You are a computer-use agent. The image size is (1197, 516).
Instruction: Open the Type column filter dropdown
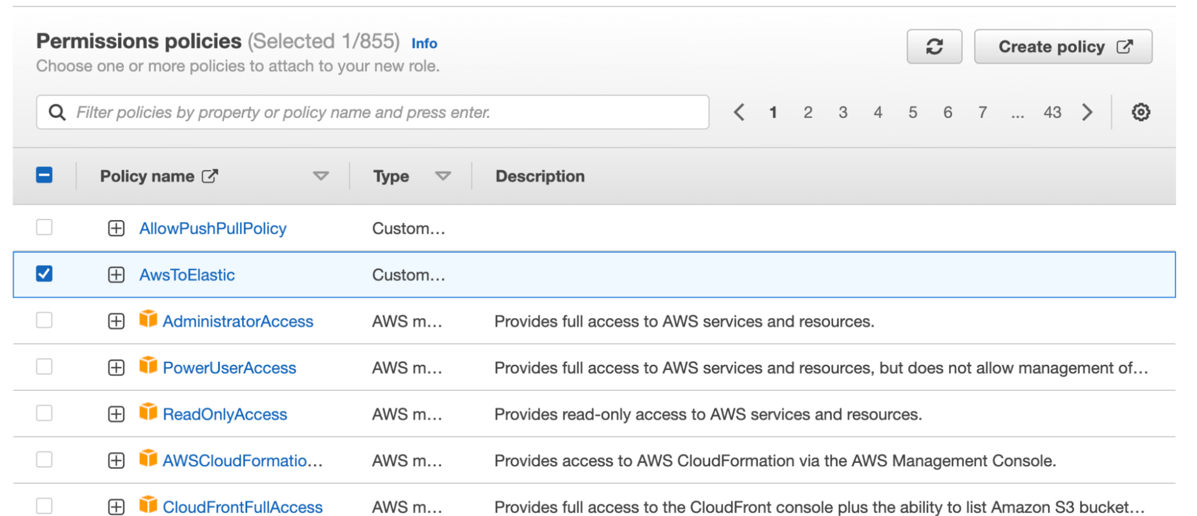[443, 176]
